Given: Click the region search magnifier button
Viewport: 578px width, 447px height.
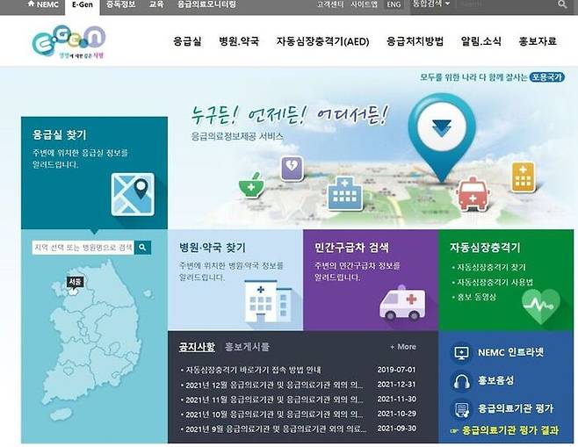Looking at the screenshot, I should click(142, 248).
